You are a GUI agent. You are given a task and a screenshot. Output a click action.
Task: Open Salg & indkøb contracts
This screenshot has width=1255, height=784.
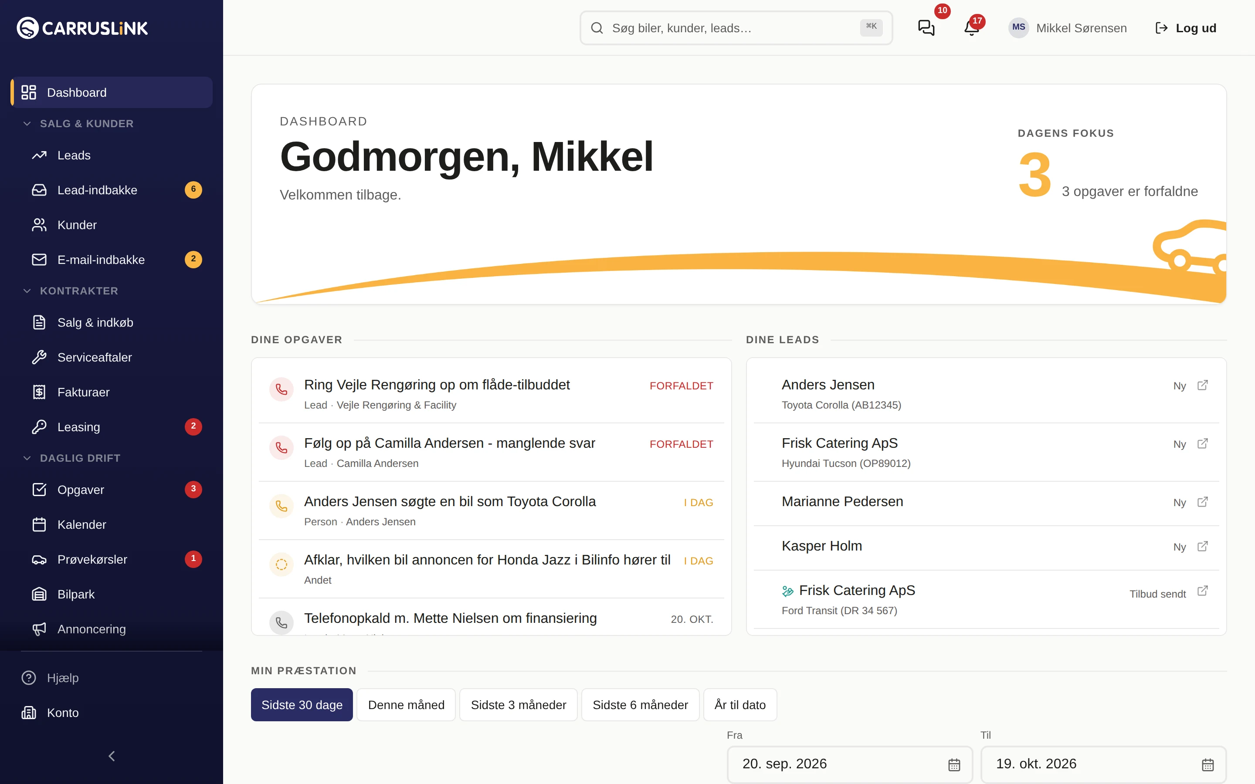(117, 322)
